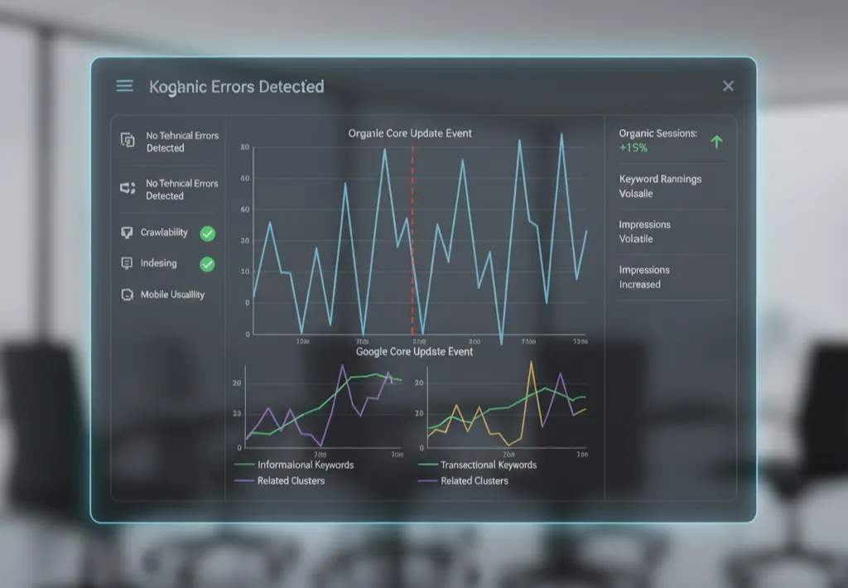Click the first No Technical Errors icon
Image resolution: width=848 pixels, height=588 pixels.
click(128, 141)
